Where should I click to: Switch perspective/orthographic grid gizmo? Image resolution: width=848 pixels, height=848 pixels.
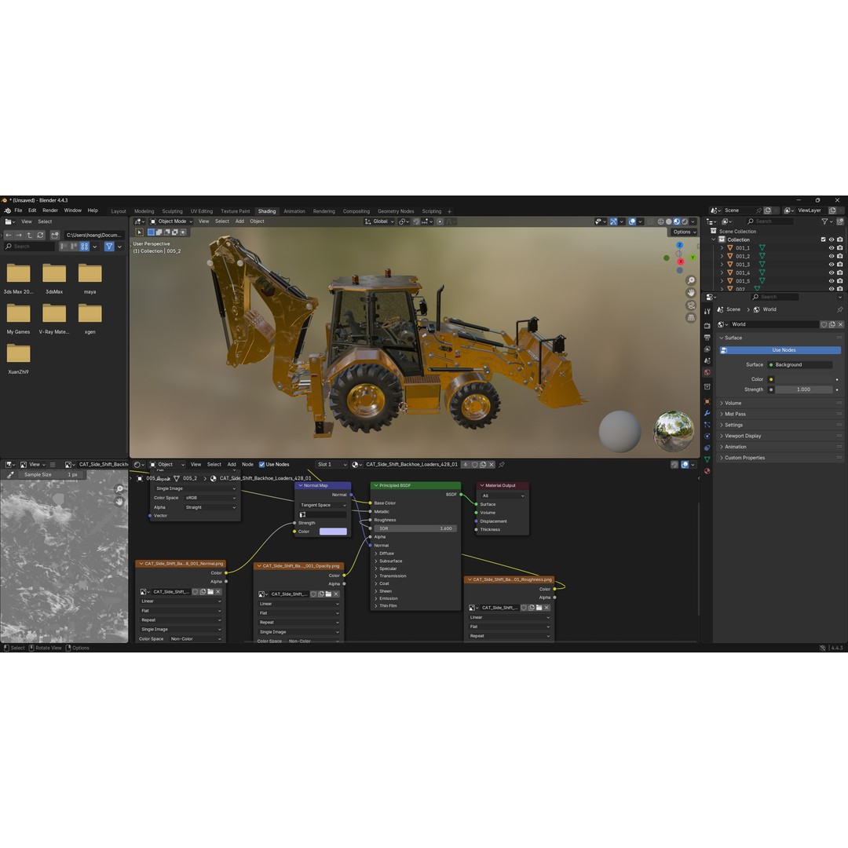pyautogui.click(x=691, y=318)
